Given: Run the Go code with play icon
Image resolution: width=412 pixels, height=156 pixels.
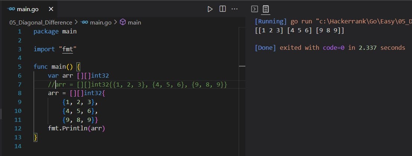Looking at the screenshot, I should 210,9.
